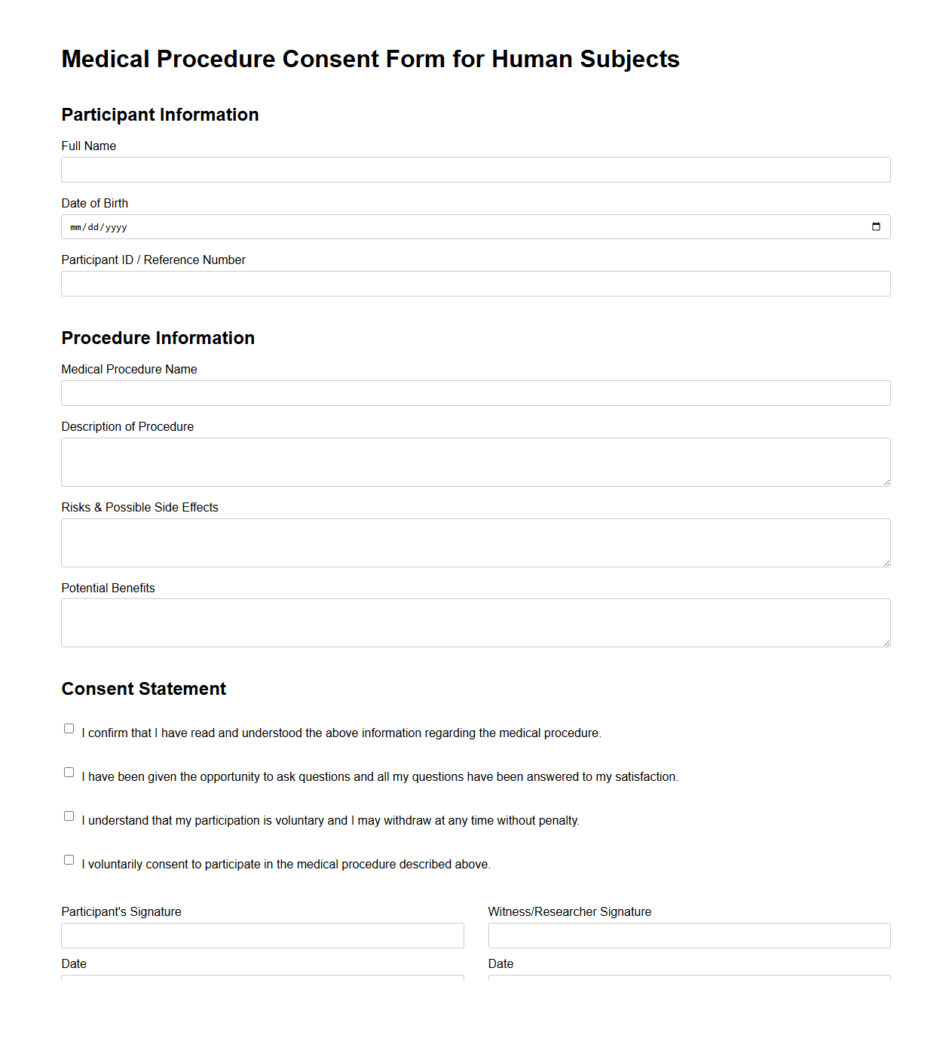
Task: Click the mm/dd/yyyy placeholder text
Action: (x=98, y=226)
